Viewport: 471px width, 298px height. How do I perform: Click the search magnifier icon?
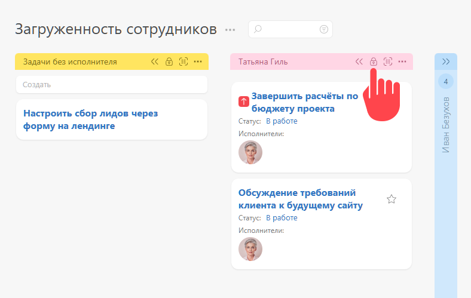click(258, 29)
